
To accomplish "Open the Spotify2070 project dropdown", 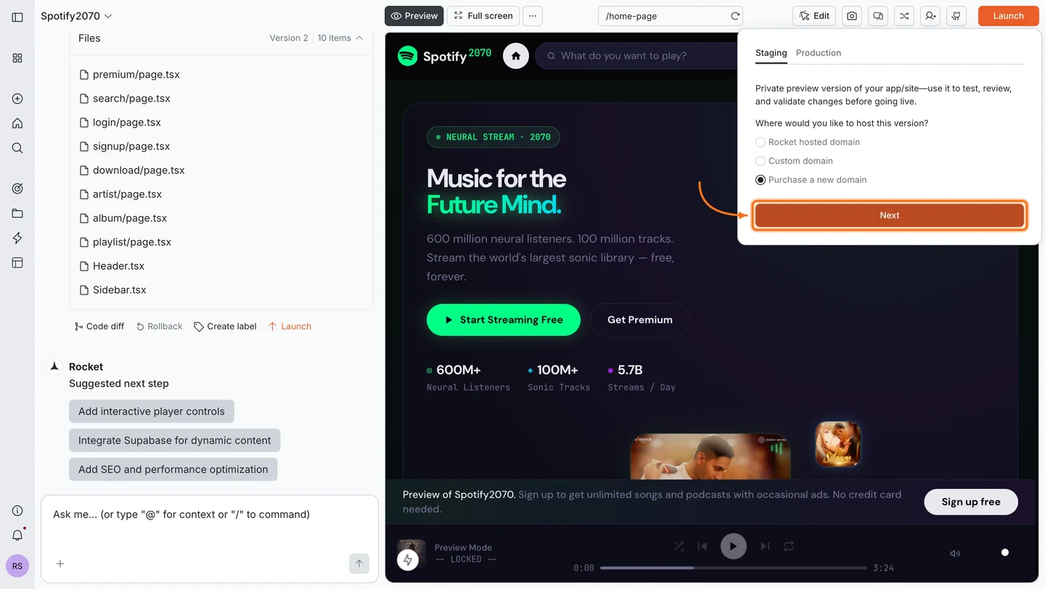I will click(x=76, y=16).
